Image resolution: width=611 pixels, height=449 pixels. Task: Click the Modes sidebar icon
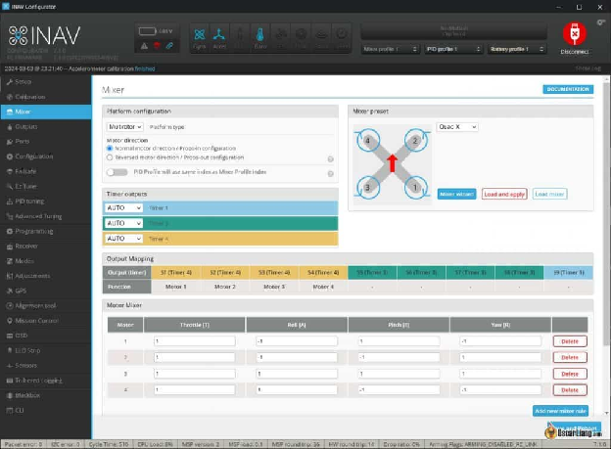point(10,261)
